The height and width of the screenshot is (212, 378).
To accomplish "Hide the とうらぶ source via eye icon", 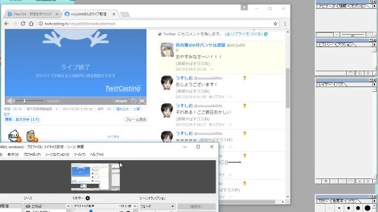I will (28, 206).
